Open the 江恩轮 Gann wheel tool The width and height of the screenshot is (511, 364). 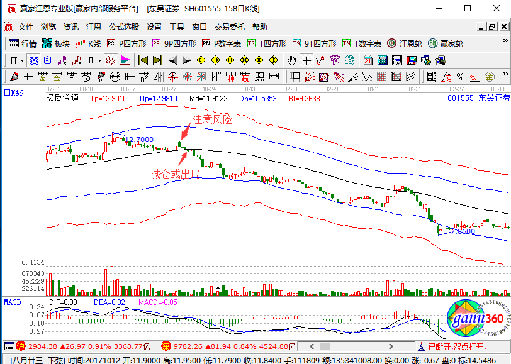405,43
